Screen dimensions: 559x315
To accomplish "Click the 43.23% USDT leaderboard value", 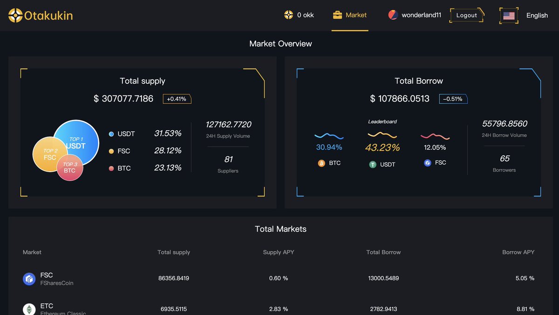I will click(382, 147).
